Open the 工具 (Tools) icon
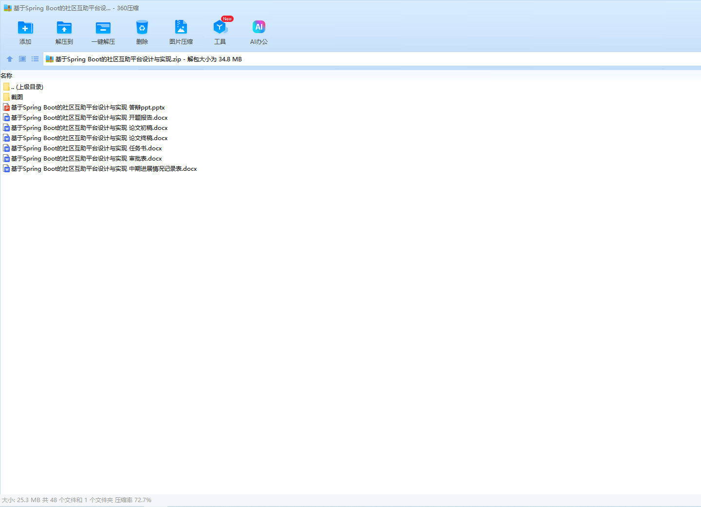 pos(220,27)
